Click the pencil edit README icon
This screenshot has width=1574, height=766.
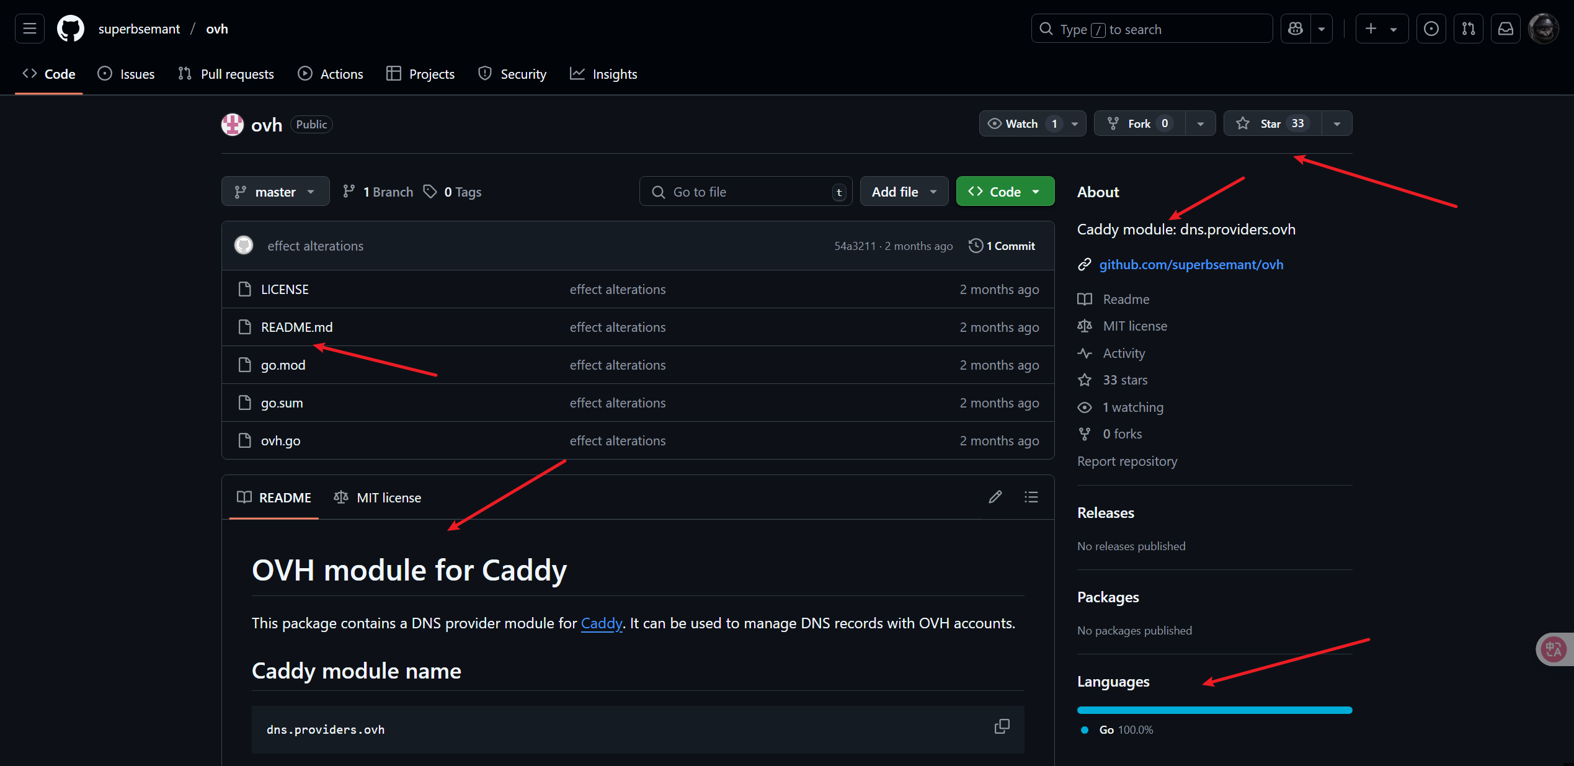(995, 497)
